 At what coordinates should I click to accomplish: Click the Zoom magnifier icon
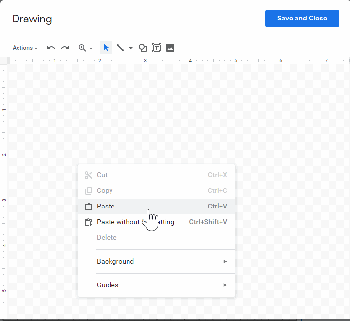point(82,48)
